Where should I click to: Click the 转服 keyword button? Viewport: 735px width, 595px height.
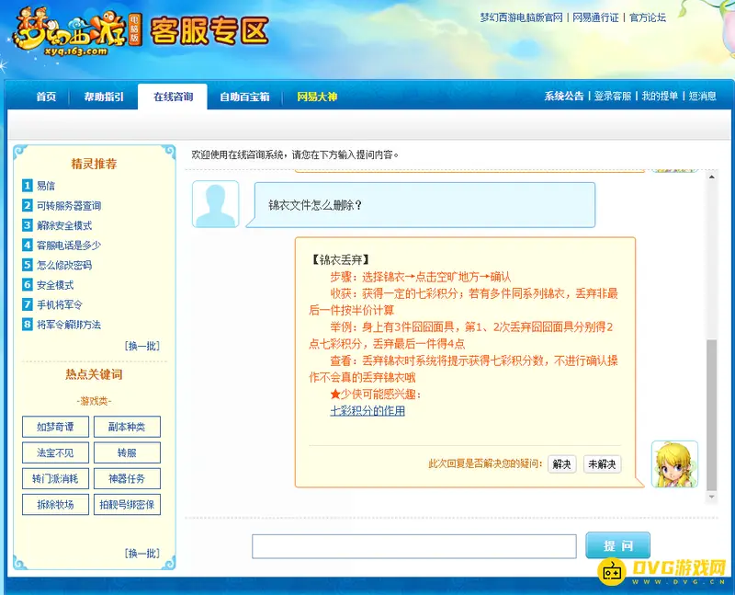coord(127,452)
